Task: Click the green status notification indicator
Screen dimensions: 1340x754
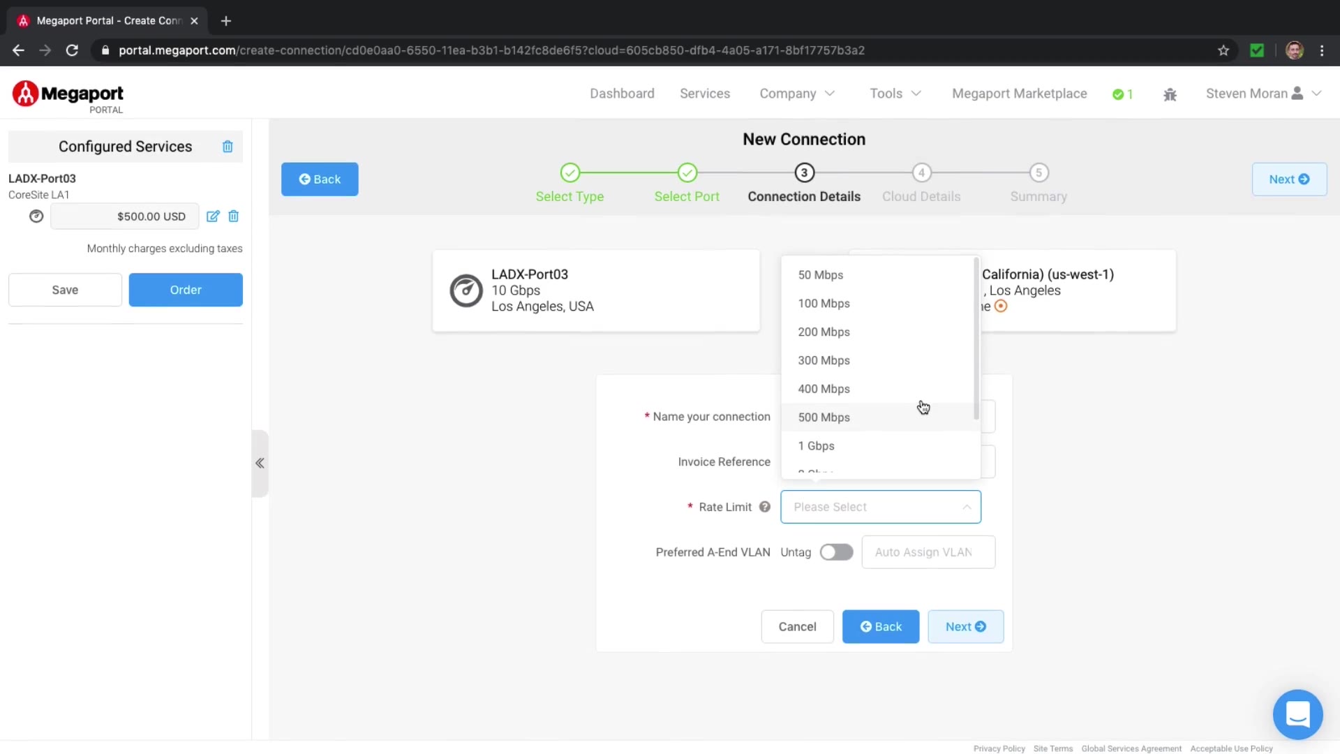Action: (1122, 94)
